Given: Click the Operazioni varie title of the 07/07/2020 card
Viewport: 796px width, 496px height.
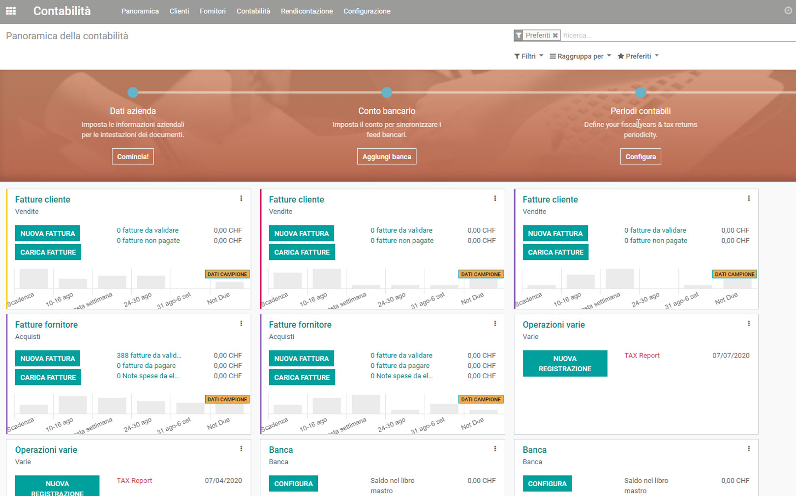Looking at the screenshot, I should pyautogui.click(x=553, y=325).
